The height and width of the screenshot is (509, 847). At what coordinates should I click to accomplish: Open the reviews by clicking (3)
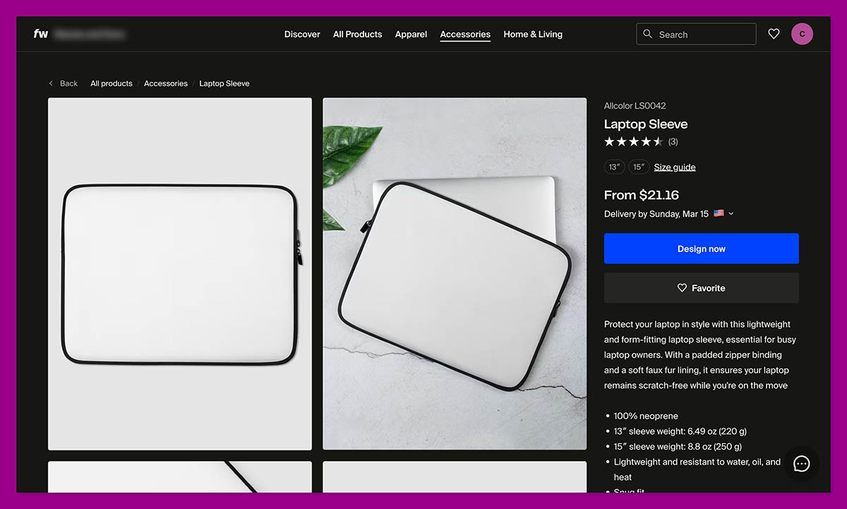pos(673,141)
